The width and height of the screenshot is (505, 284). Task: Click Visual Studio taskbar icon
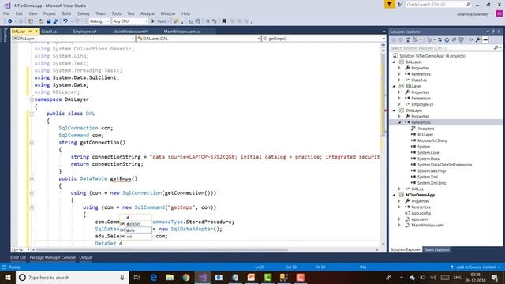[203, 277]
